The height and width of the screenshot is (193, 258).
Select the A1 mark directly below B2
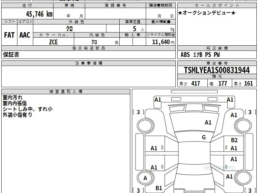(234, 148)
